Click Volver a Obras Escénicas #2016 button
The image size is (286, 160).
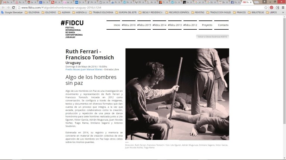212,37
